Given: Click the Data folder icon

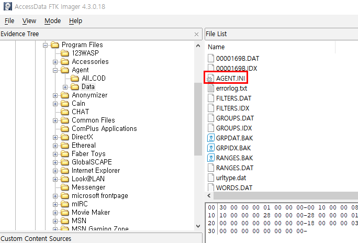Looking at the screenshot, I should tap(75, 87).
